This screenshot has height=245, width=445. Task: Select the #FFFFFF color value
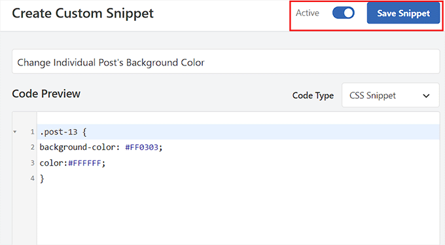tap(84, 163)
